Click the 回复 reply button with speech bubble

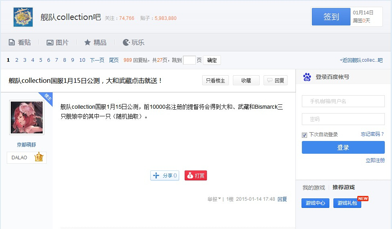coord(276,80)
